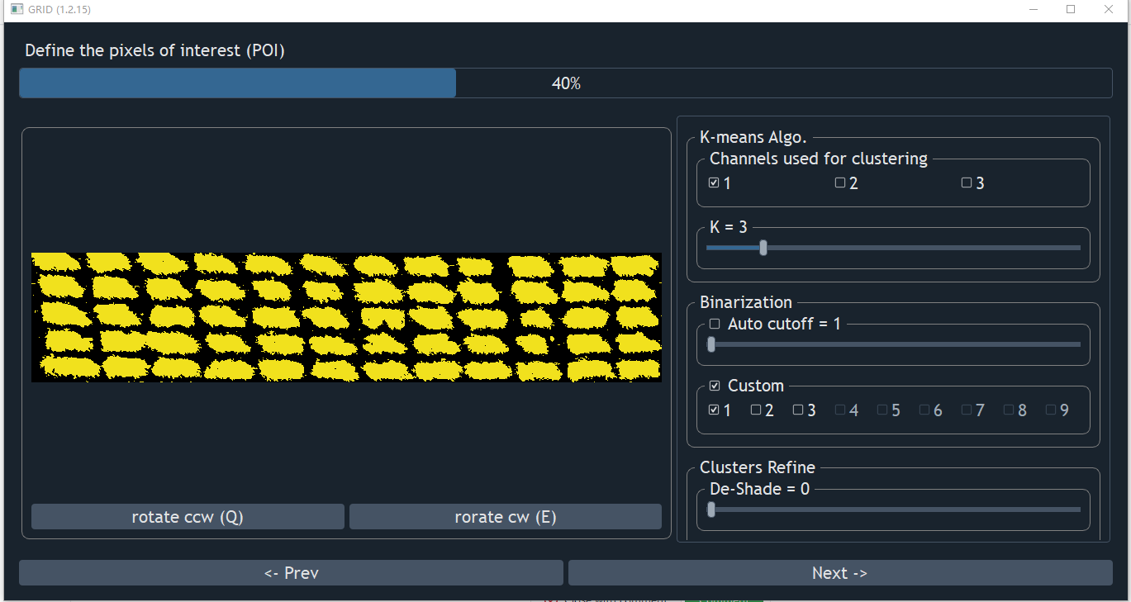
Task: Disable the Custom binarization option
Action: pyautogui.click(x=715, y=386)
